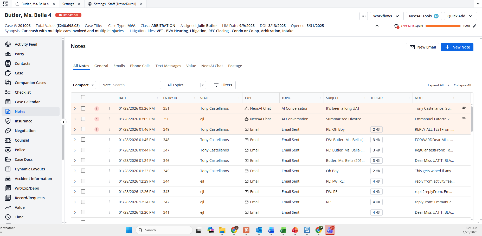Switch to the Phone Calls tab

click(140, 66)
